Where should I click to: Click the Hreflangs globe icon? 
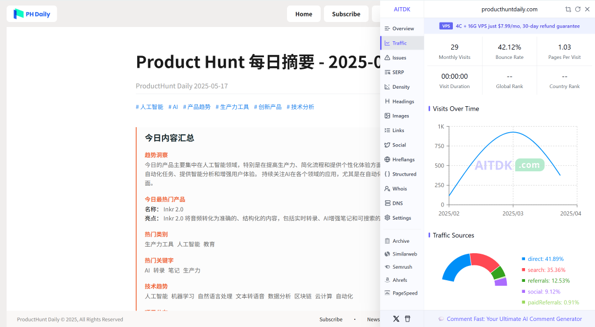point(387,159)
